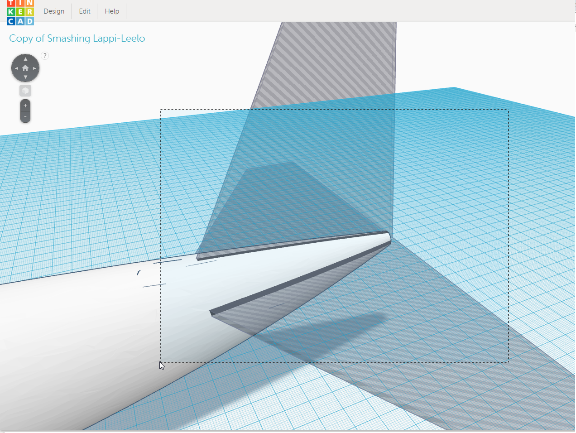Zoom in with the plus button
The height and width of the screenshot is (433, 576).
point(25,105)
